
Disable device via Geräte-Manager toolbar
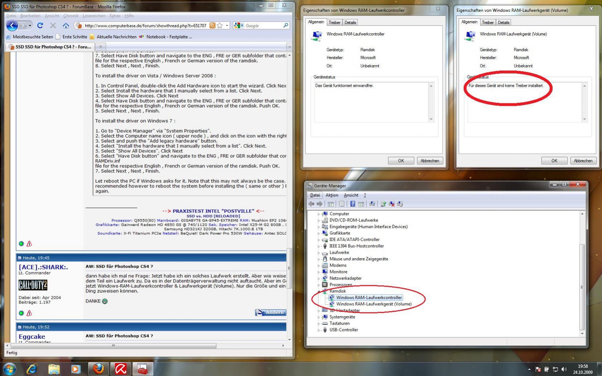[x=400, y=204]
